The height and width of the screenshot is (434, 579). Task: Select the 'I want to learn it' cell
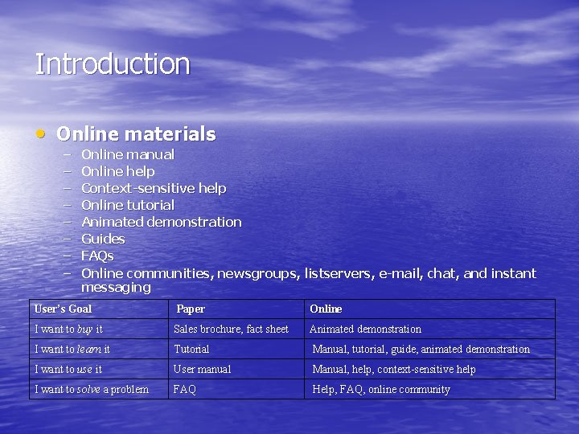pyautogui.click(x=99, y=349)
